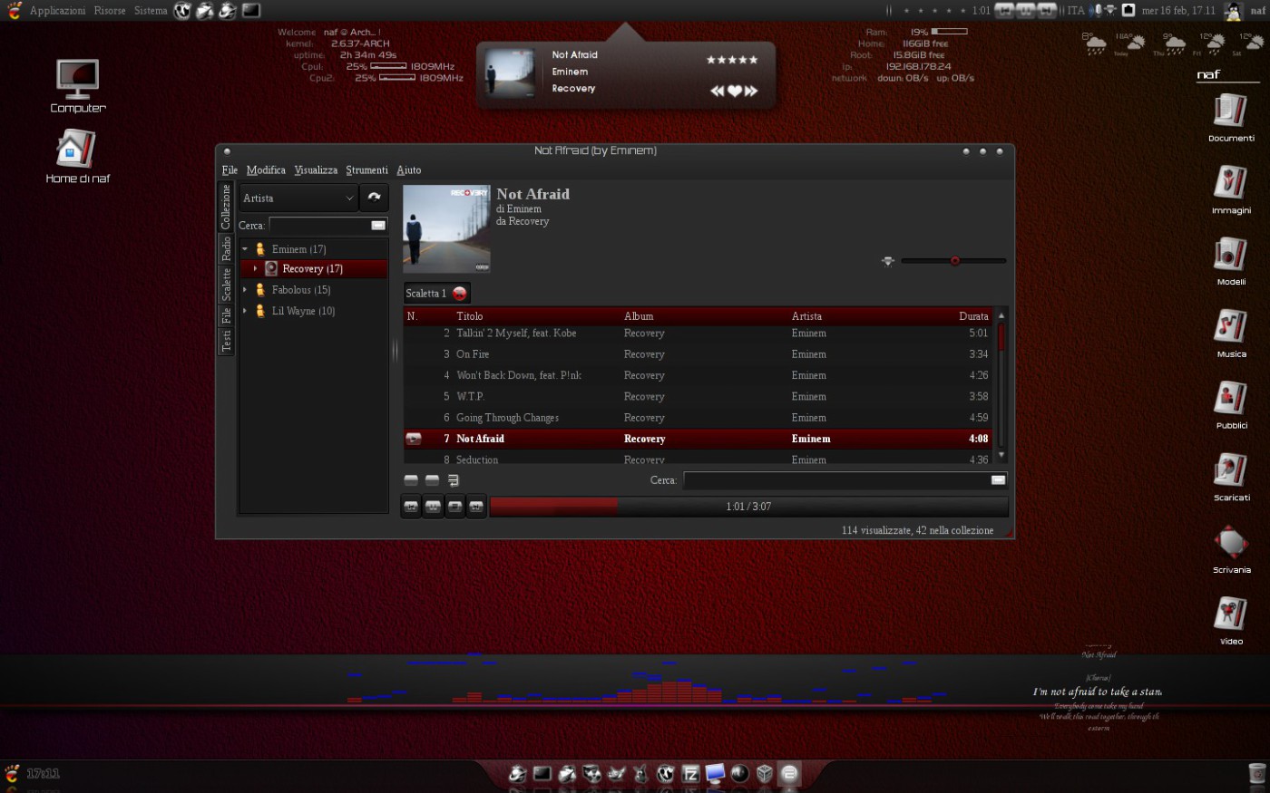This screenshot has height=793, width=1270.
Task: Click the love heart in the desktop widget
Action: 735,91
